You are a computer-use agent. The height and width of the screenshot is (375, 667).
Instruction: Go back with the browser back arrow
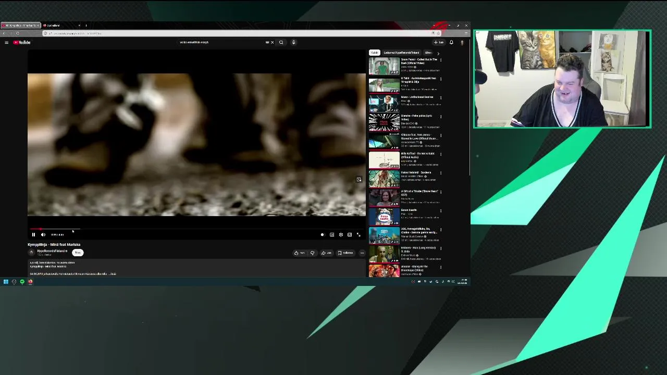[4, 33]
